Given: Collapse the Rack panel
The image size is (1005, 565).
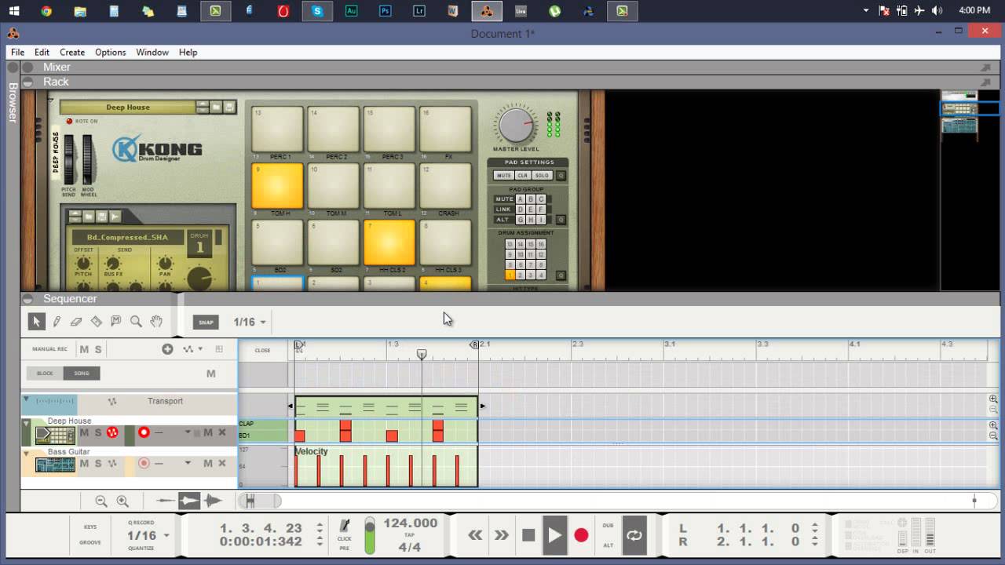Looking at the screenshot, I should [x=27, y=82].
